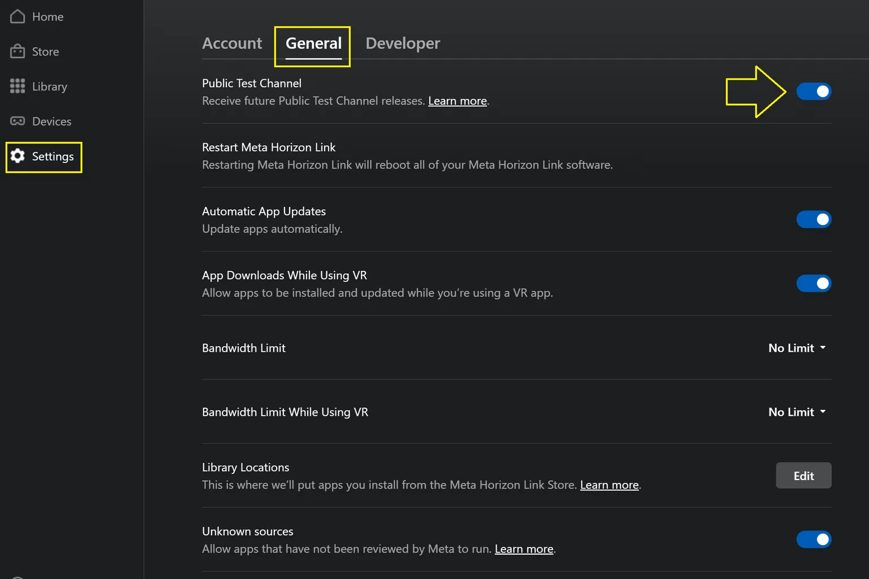Viewport: 869px width, 579px height.
Task: Open Learn more link for Unknown sources
Action: pos(524,548)
